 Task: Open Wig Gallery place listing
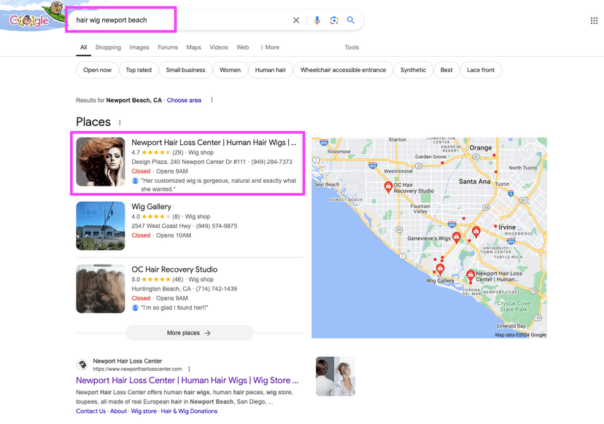click(151, 207)
